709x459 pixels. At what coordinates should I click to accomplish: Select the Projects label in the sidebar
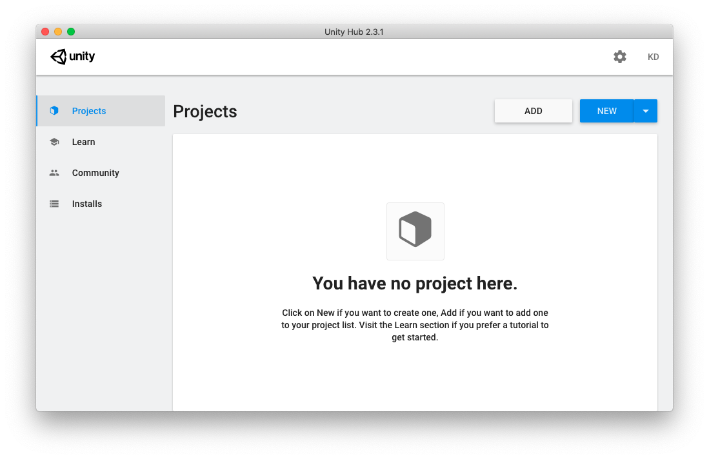pyautogui.click(x=89, y=111)
